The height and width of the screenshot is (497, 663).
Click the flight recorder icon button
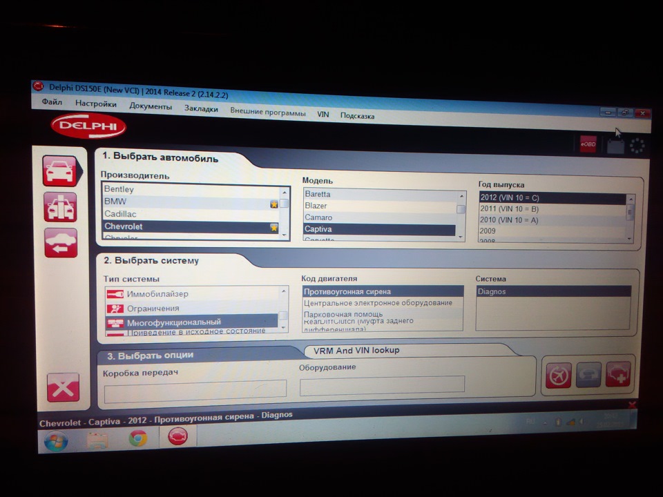click(559, 376)
